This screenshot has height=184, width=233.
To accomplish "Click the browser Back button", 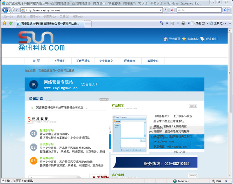I will point(5,10).
